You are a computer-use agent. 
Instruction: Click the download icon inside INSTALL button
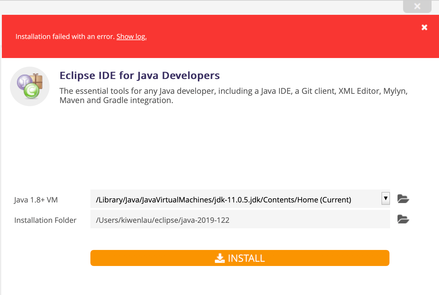click(x=219, y=258)
